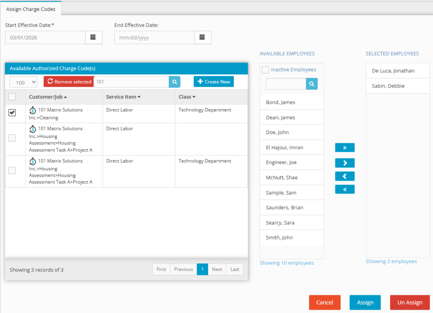Click the Create New button
433x313 pixels.
214,81
